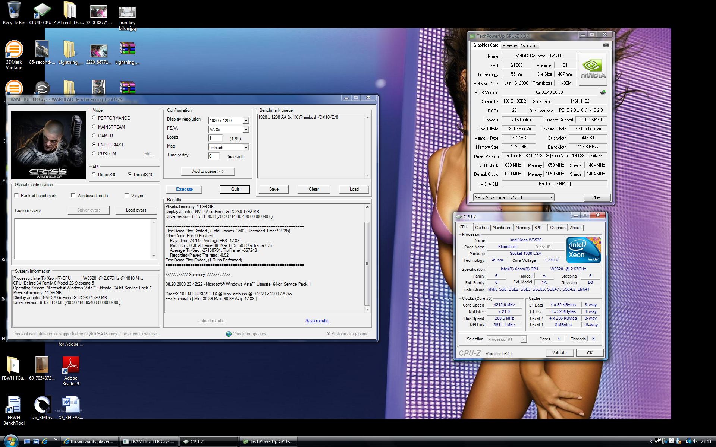Expand hidden system tray icons arrow
The width and height of the screenshot is (716, 447).
[651, 441]
